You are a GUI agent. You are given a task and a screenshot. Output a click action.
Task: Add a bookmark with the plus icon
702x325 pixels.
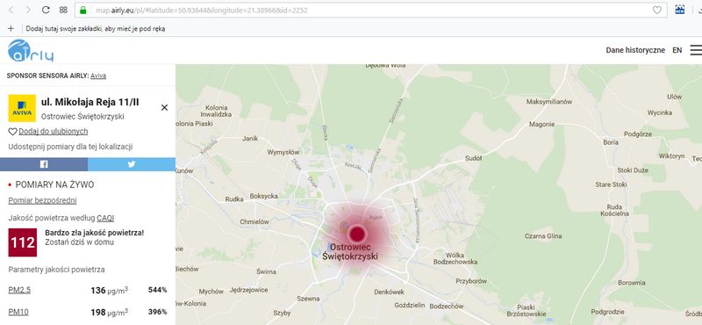[x=11, y=29]
